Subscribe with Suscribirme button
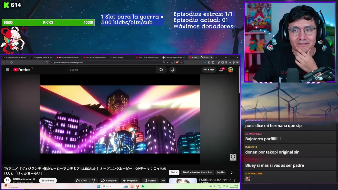The height and width of the screenshot is (190, 338). [x=48, y=180]
